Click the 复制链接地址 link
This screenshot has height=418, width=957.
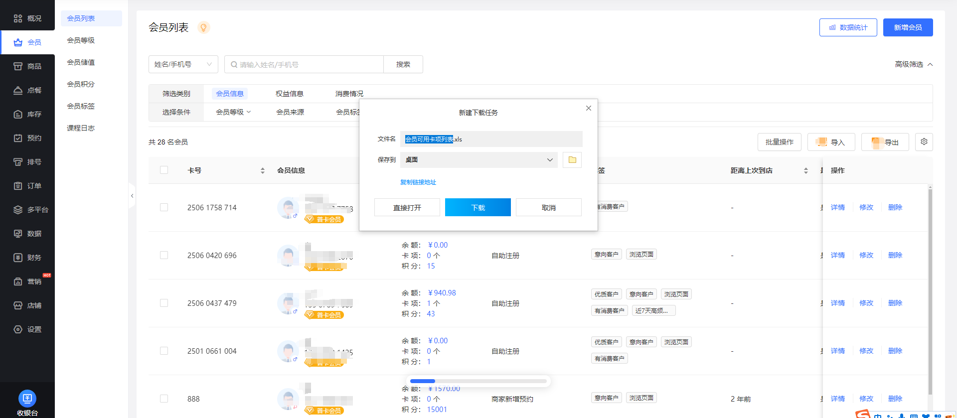418,182
